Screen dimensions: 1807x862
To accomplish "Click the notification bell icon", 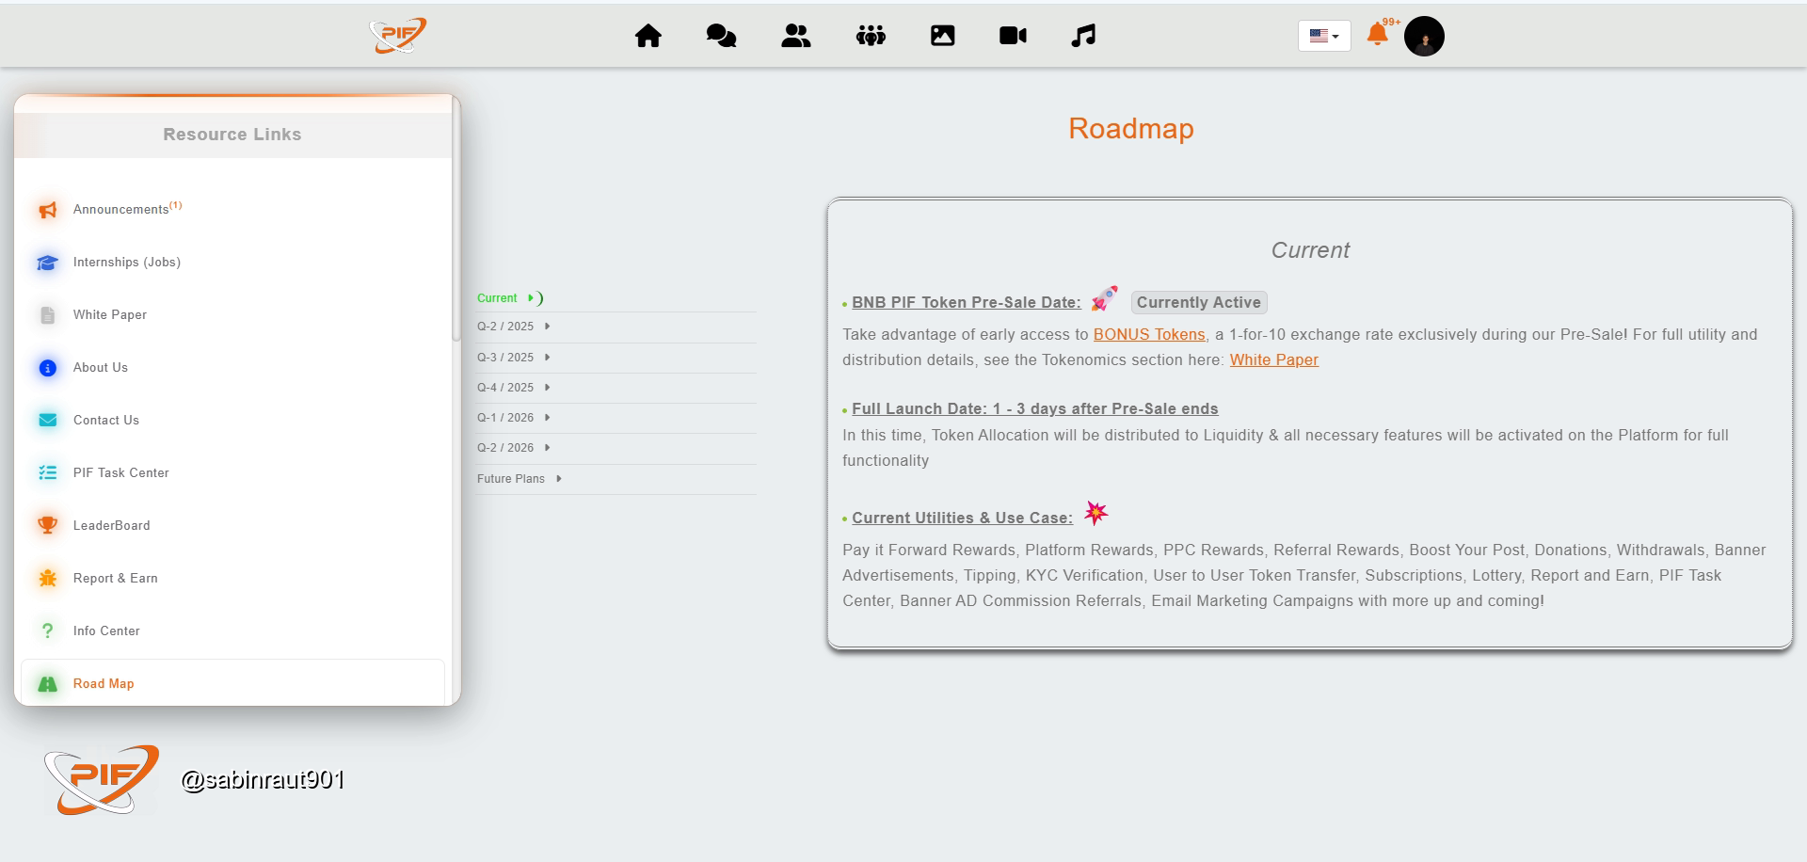I will [1377, 35].
